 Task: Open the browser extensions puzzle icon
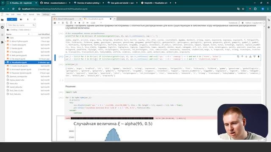click(x=255, y=9)
